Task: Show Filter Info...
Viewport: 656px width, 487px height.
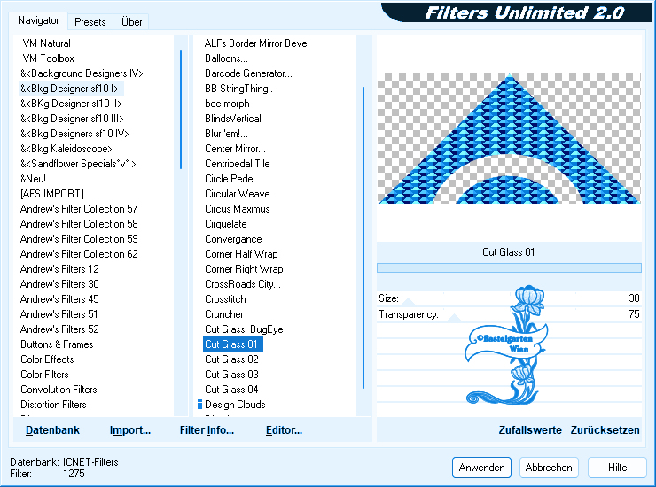Action: click(x=207, y=430)
